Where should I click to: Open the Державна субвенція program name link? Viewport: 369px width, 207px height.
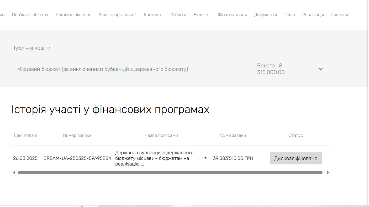click(x=154, y=158)
